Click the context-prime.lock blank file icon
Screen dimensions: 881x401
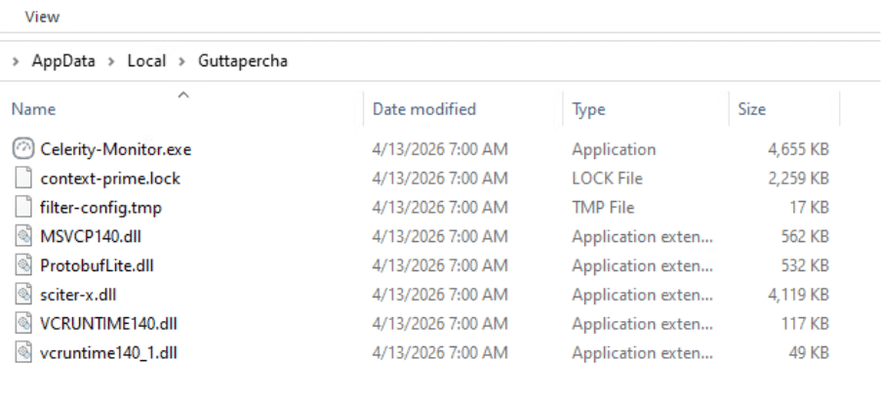point(23,178)
